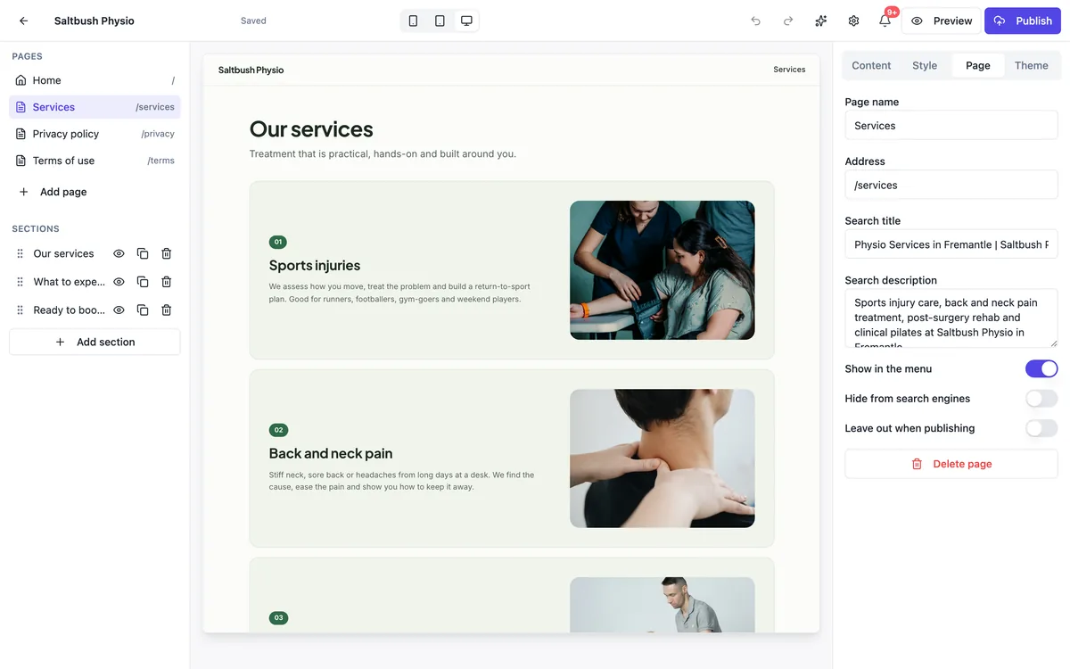Select the 01 number badge
The image size is (1070, 669).
[x=278, y=242]
